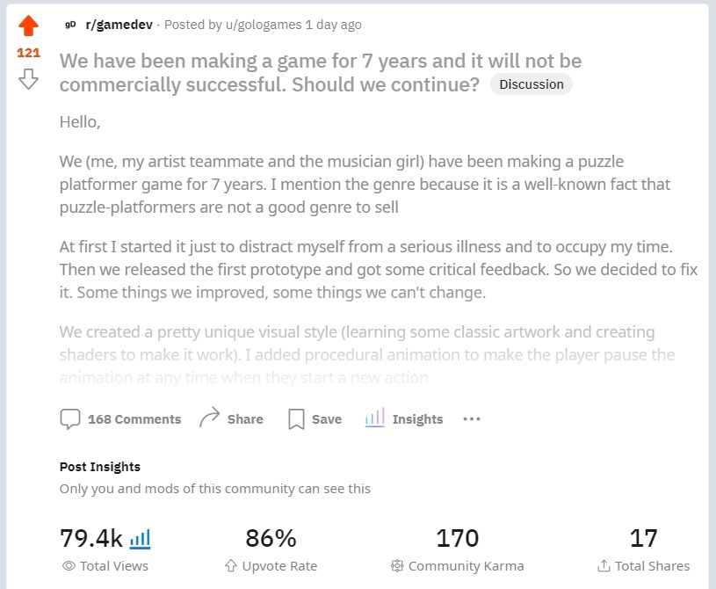Viewport: 716px width, 589px height.
Task: Click the 121 vote score count
Action: [28, 53]
